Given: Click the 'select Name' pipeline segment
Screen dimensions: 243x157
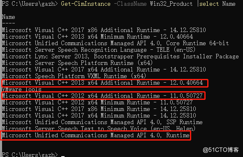Looking at the screenshot, I should pyautogui.click(x=217, y=4).
